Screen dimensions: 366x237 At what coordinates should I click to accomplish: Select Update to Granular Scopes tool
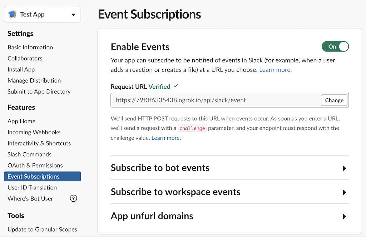[x=42, y=229]
